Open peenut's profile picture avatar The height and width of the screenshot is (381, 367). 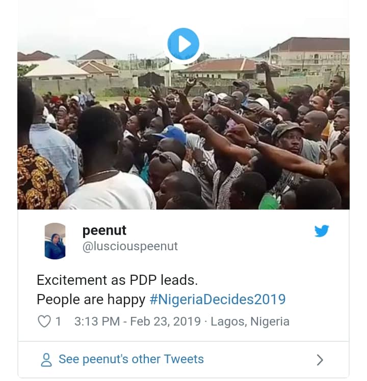tap(55, 241)
